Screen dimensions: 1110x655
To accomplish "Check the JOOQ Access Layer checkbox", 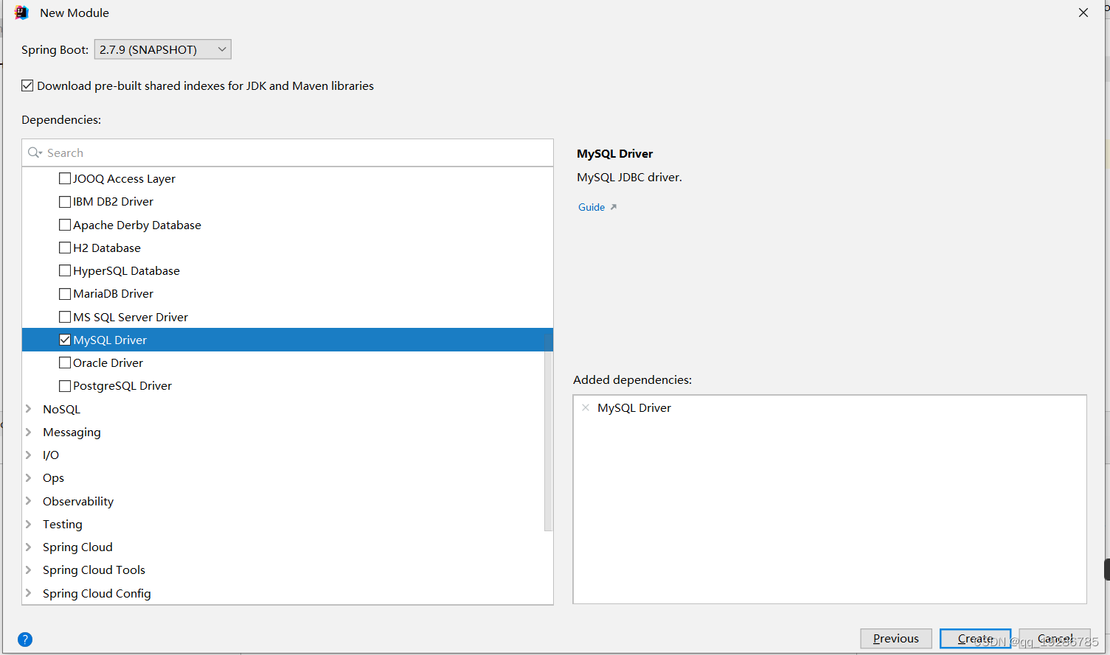I will pos(65,178).
